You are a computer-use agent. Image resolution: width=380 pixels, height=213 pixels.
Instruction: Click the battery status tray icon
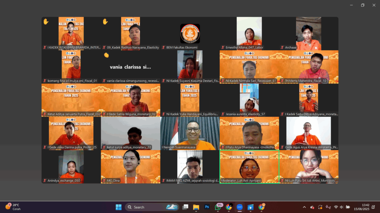coord(348,207)
